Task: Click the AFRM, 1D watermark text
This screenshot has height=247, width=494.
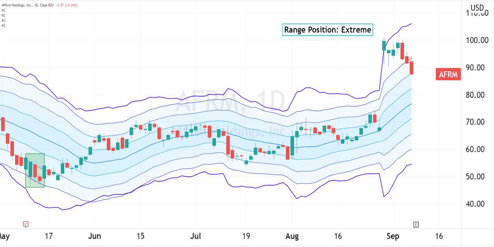Action: coord(230,101)
